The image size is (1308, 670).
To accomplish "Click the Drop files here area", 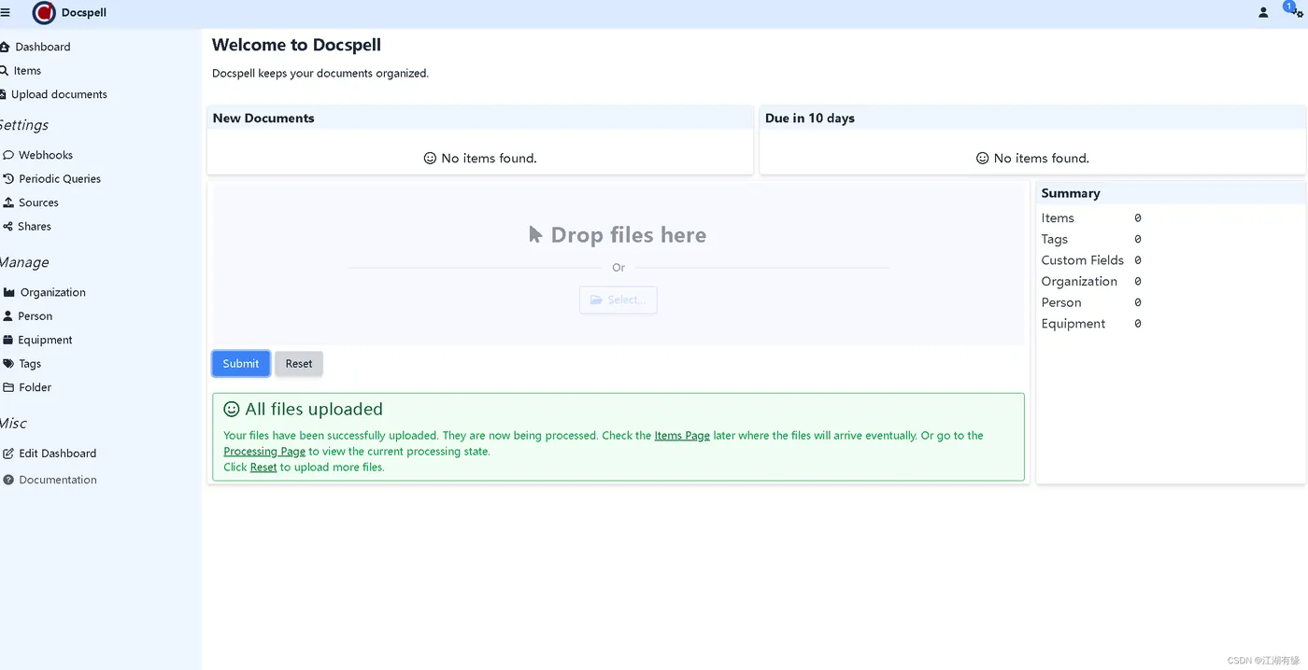I will click(618, 264).
